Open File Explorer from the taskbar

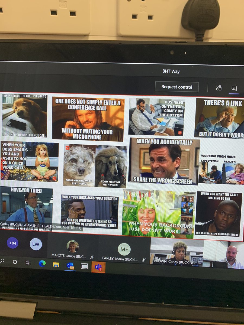[x=56, y=264]
